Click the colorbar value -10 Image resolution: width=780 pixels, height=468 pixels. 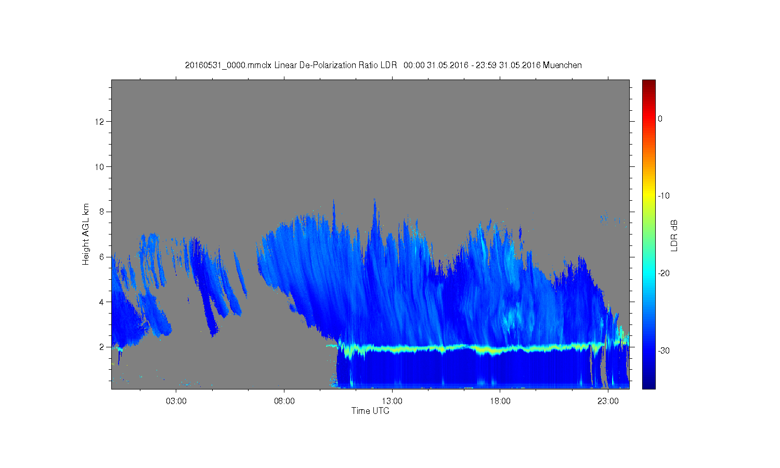point(664,196)
